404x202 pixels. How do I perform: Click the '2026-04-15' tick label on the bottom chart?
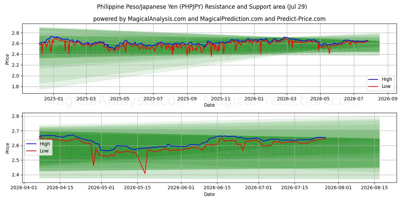click(60, 188)
